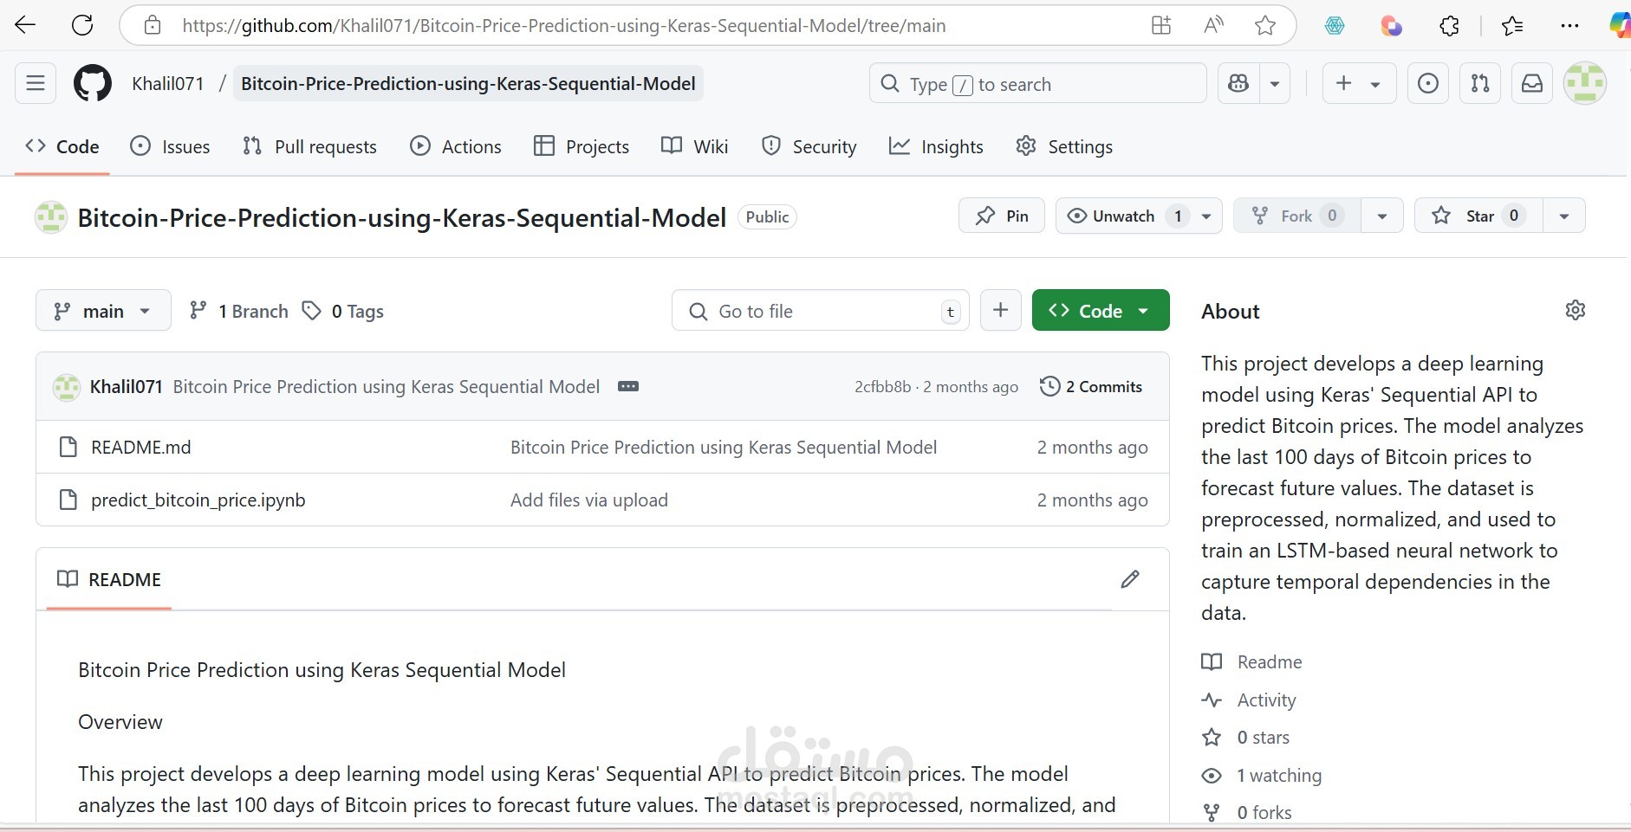Focus the Type / to search box
This screenshot has height=832, width=1631.
click(1038, 84)
